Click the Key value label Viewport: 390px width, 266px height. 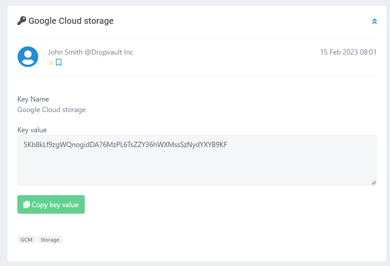(x=32, y=130)
